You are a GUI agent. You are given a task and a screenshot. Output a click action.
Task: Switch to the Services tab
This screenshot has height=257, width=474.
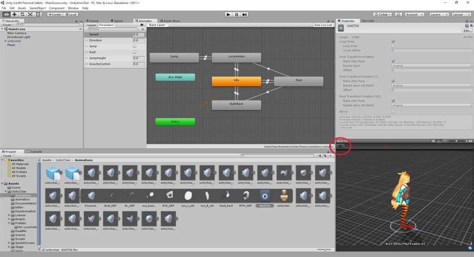coord(368,21)
